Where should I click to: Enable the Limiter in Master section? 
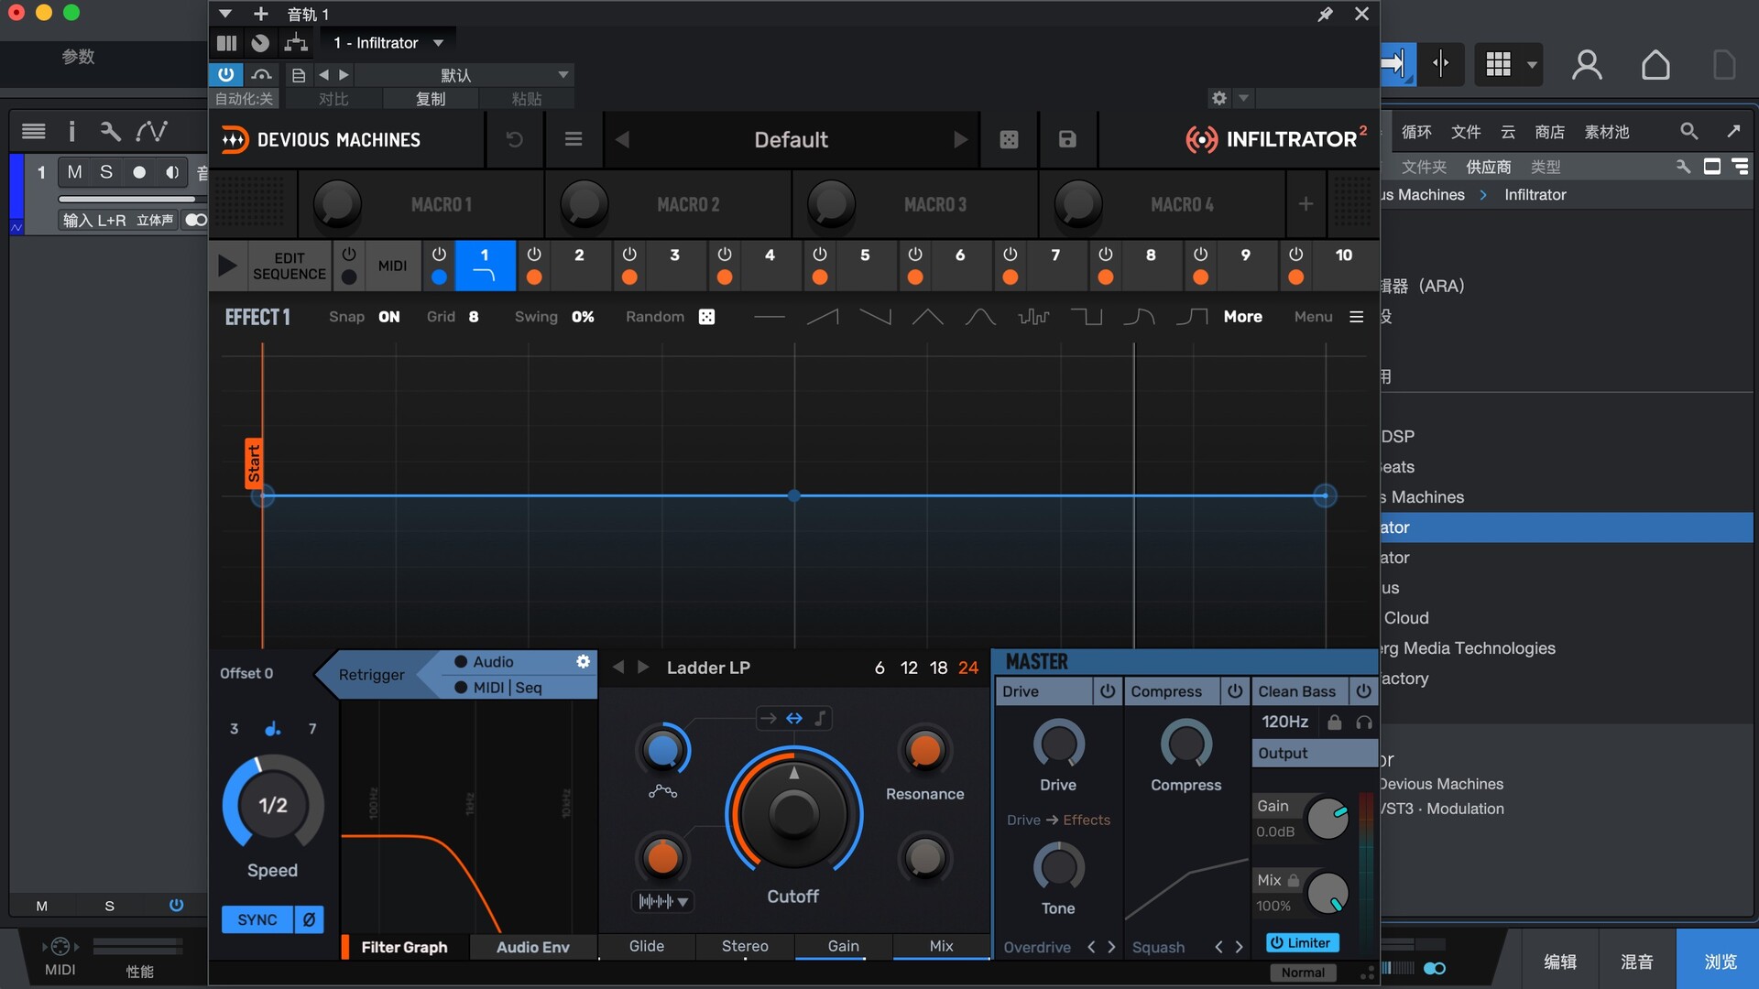(1302, 942)
